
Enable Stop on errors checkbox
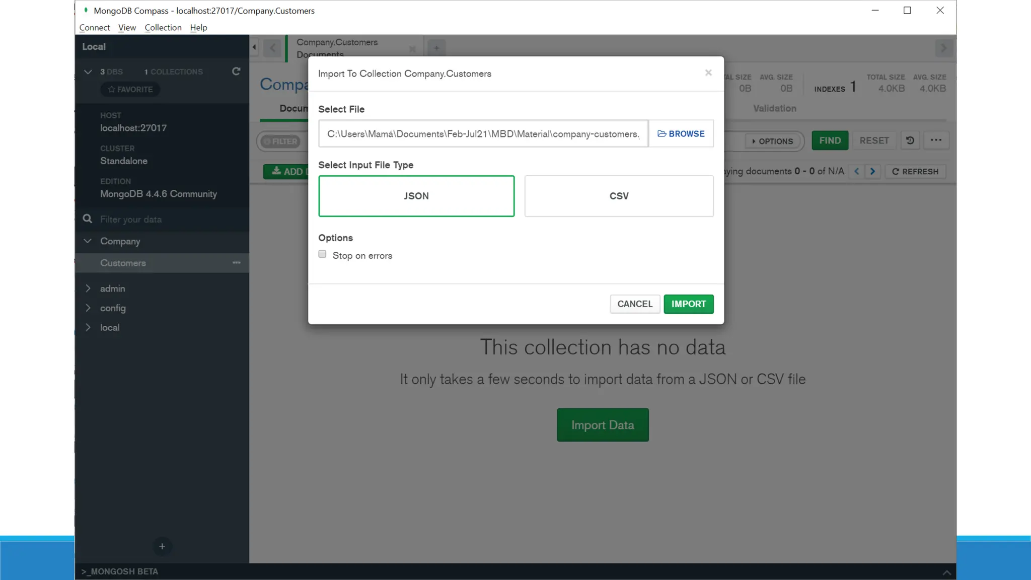tap(322, 254)
